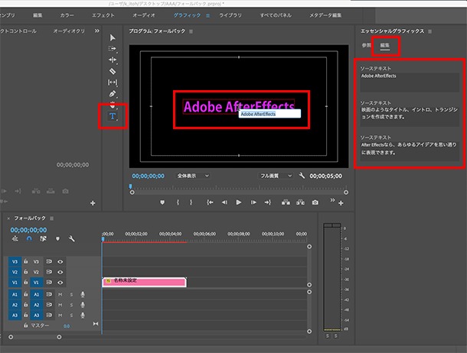
Task: Show hidden tabs via left panel chevrons
Action: coord(97,31)
